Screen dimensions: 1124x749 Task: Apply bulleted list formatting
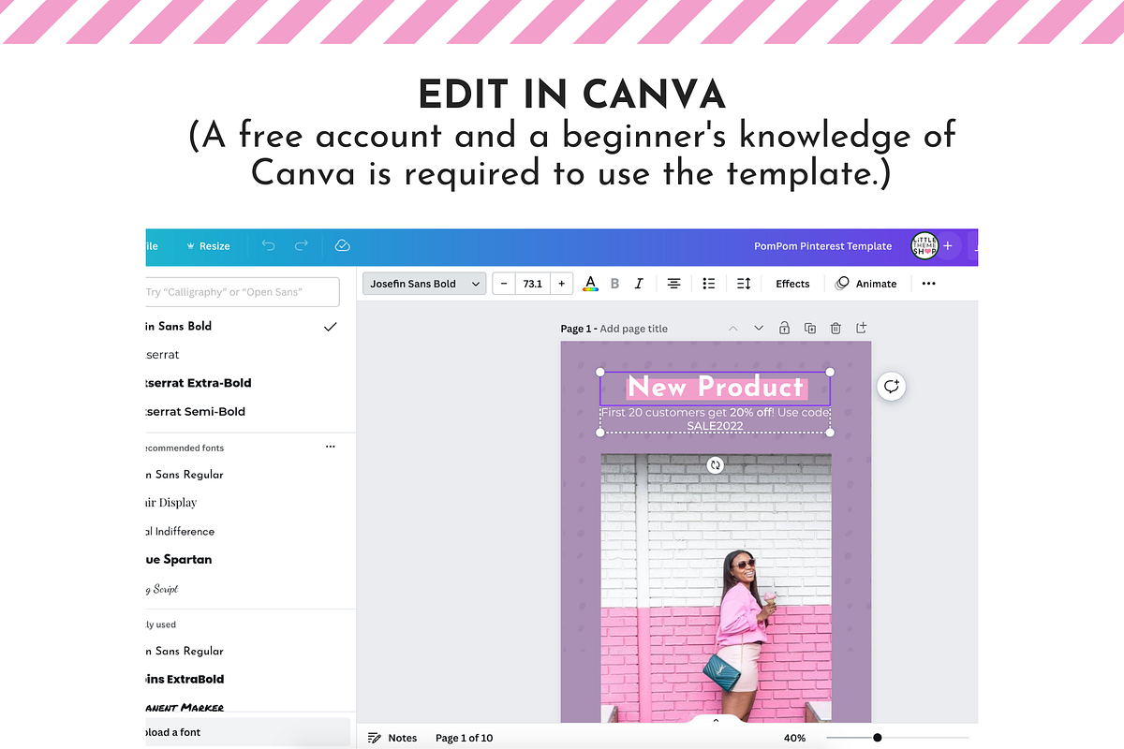[x=709, y=284]
